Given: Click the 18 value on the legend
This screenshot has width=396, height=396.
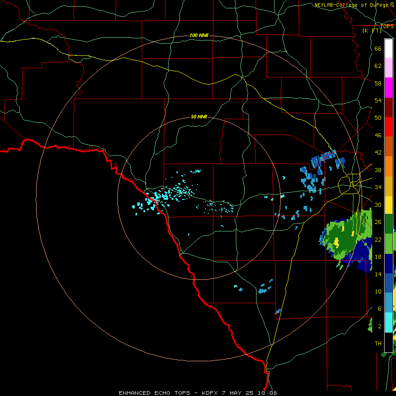Looking at the screenshot, I should point(378,257).
